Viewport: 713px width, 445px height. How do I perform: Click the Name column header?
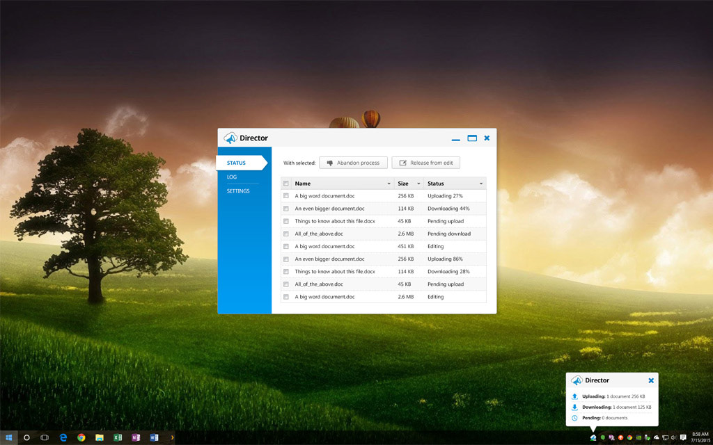point(343,184)
